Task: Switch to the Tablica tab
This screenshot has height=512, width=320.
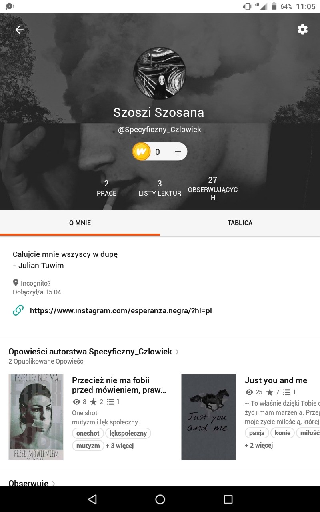Action: pos(240,223)
